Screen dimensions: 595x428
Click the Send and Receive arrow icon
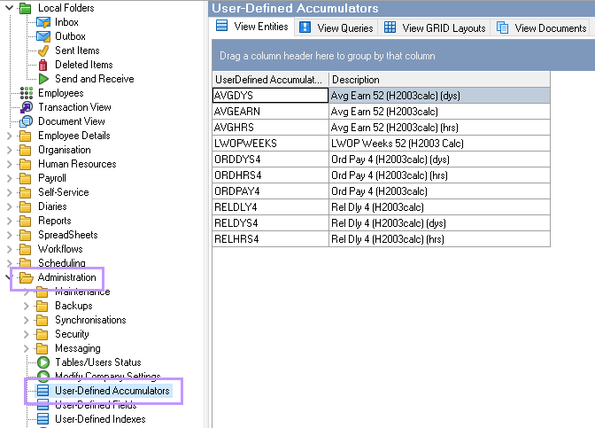(42, 79)
